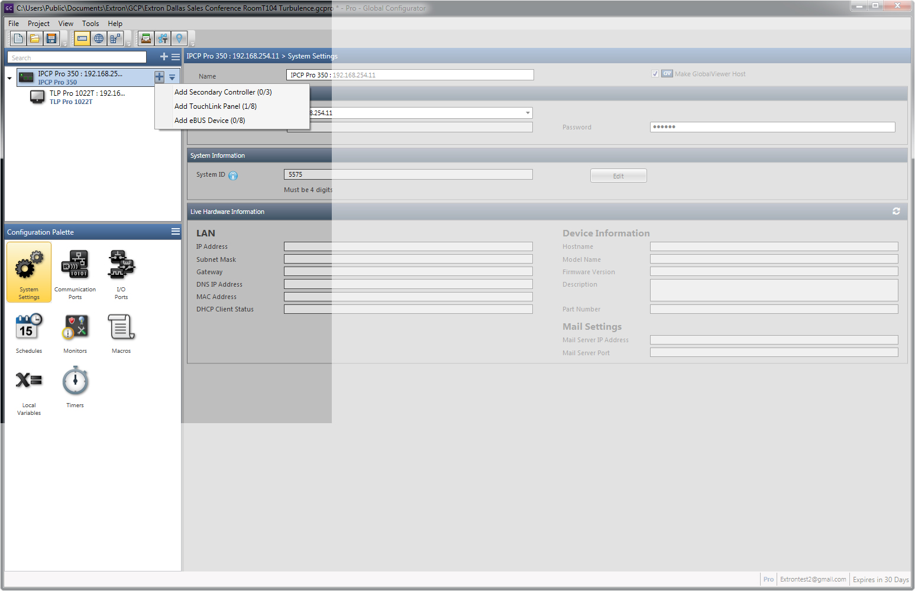Open first toolbar group overflow arrow
Image resolution: width=915 pixels, height=591 pixels.
(65, 44)
